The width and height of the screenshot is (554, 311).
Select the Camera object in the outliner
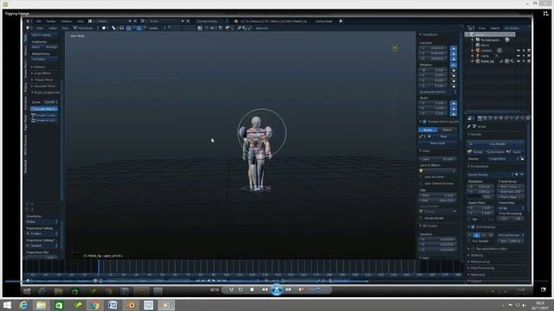coord(486,50)
